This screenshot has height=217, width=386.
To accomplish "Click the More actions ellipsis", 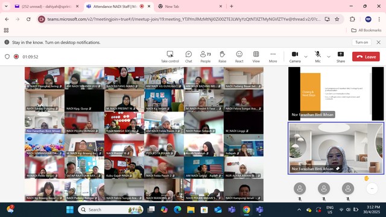I will 273,57.
